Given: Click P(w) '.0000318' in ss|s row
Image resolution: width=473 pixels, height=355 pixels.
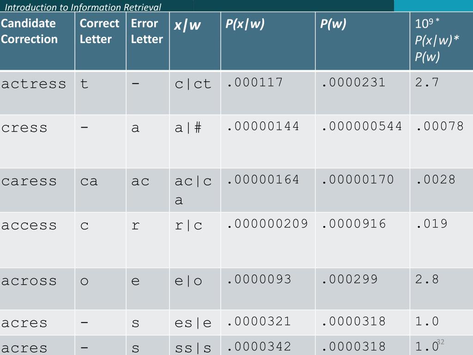Looking at the screenshot, I should pyautogui.click(x=353, y=347).
